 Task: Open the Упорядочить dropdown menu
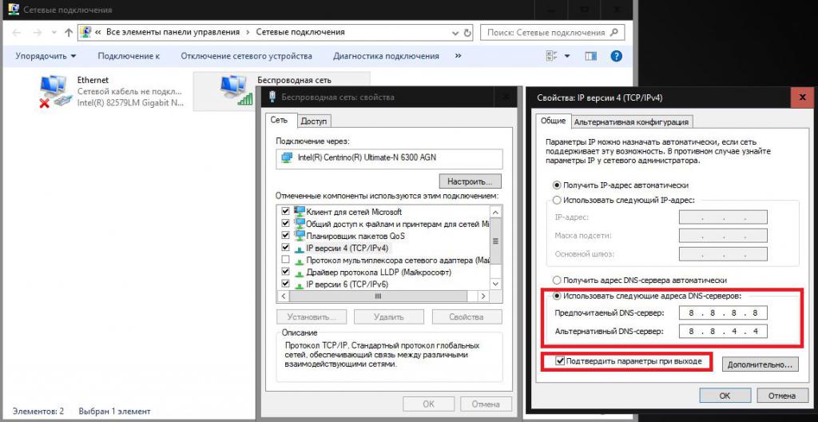pyautogui.click(x=46, y=56)
